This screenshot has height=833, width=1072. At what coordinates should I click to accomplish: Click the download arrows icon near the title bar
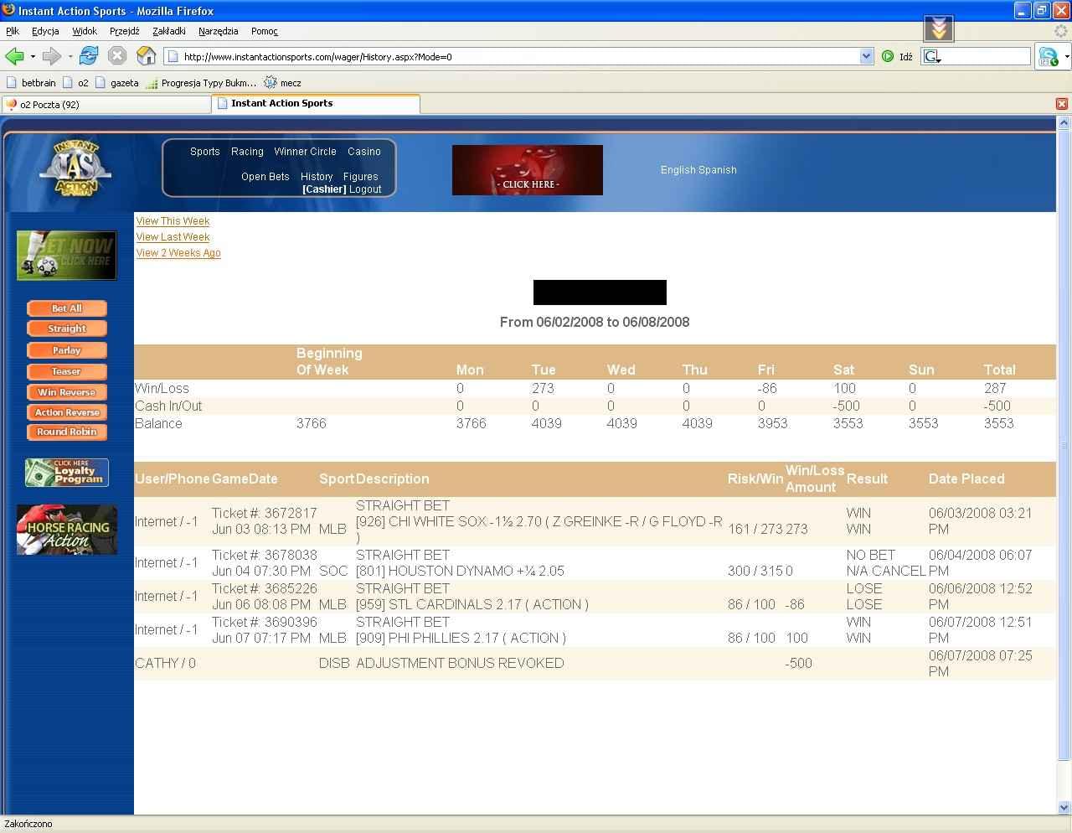click(x=939, y=29)
